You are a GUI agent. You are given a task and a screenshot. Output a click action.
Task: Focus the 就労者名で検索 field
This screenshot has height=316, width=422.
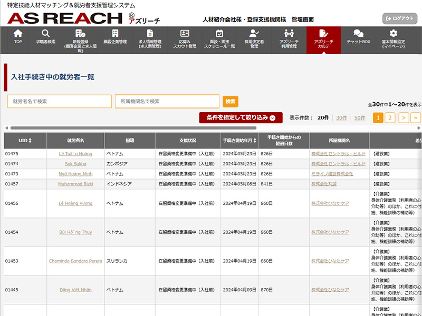pyautogui.click(x=59, y=101)
